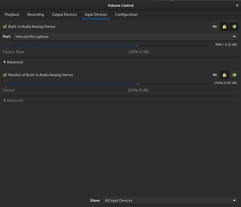Expand Advanced under Monitor of Built-in Audio
The image size is (241, 207).
pyautogui.click(x=13, y=100)
